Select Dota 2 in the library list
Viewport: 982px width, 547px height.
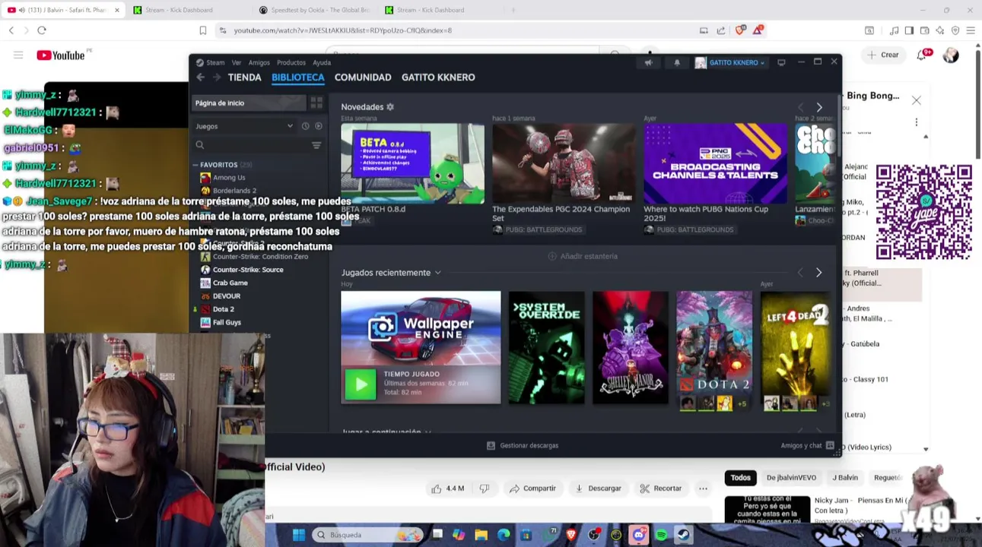[x=223, y=309]
